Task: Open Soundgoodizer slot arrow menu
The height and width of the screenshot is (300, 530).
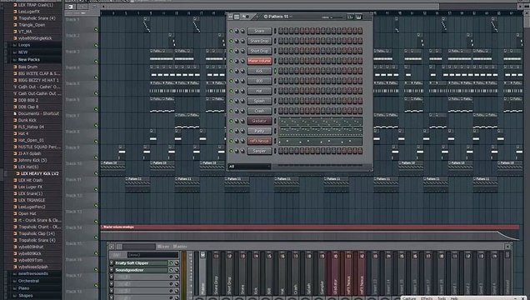Action: [112, 270]
